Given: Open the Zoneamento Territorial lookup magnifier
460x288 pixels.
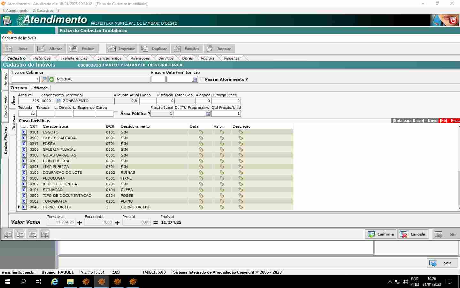Looking at the screenshot, I should [x=58, y=101].
